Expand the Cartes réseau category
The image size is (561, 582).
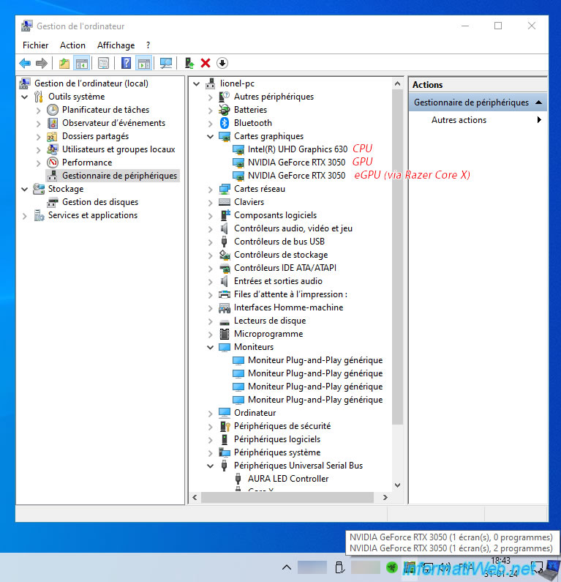pos(210,190)
